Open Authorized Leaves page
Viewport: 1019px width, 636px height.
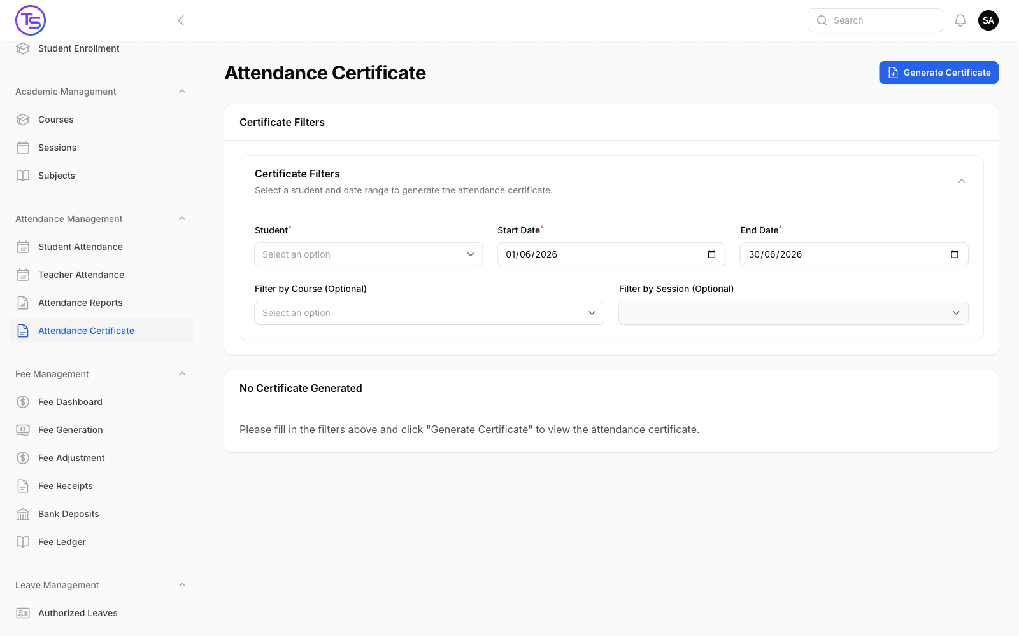(102, 613)
